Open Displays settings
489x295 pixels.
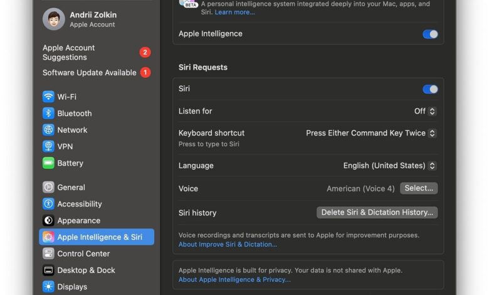tap(97, 286)
